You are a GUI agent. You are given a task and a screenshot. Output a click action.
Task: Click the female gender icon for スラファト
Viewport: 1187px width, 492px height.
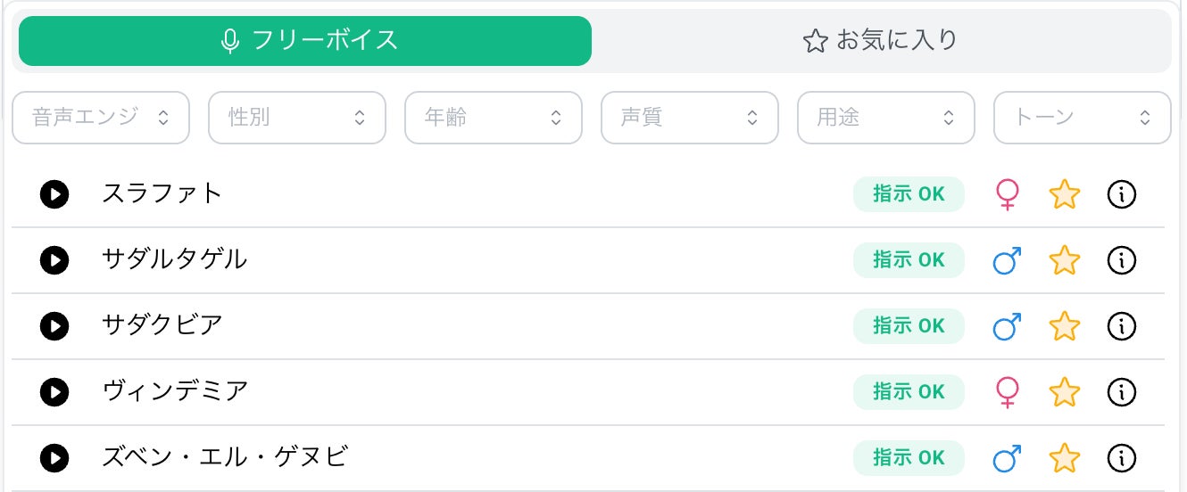pyautogui.click(x=1008, y=194)
